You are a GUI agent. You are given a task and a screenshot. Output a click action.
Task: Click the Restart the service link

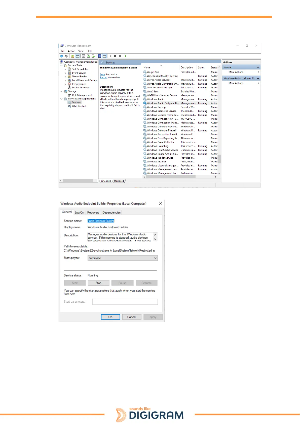tap(103, 78)
